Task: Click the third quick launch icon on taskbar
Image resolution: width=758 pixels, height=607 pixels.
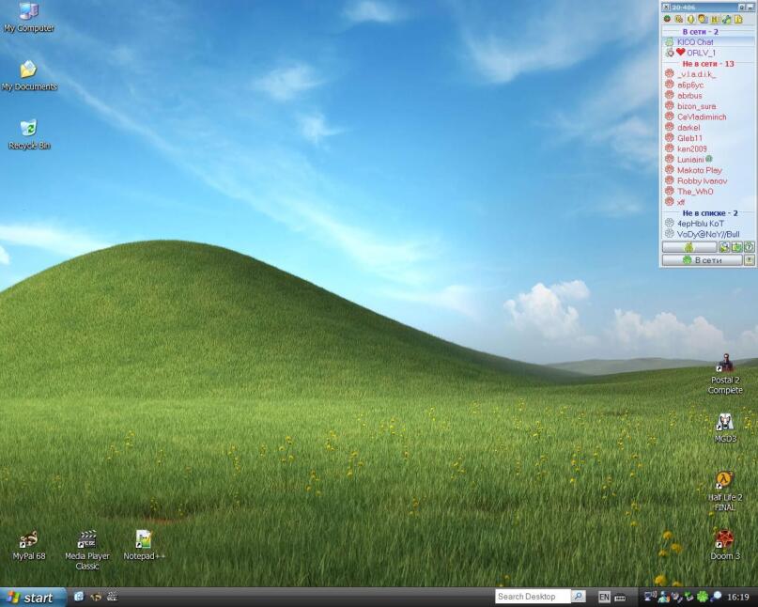Action: (112, 597)
